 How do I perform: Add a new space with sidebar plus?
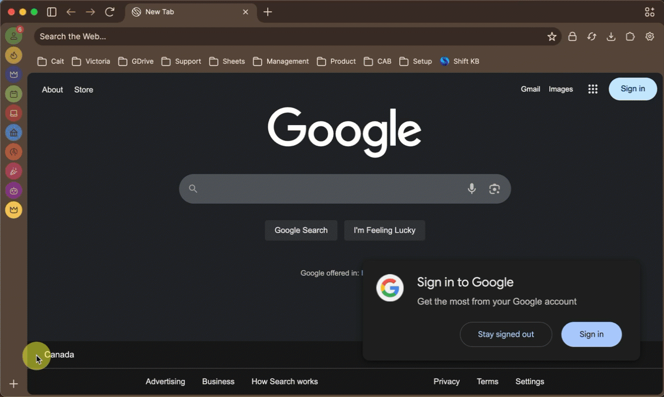[x=14, y=384]
